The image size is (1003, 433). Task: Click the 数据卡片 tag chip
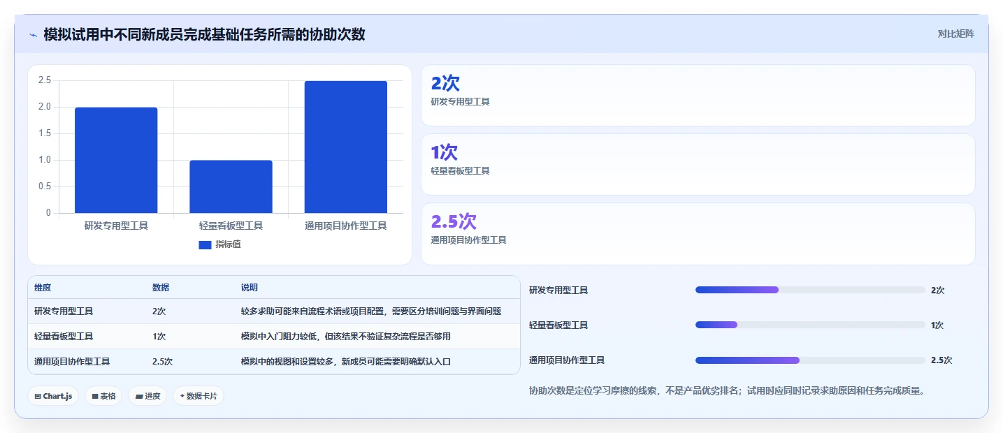coord(199,396)
